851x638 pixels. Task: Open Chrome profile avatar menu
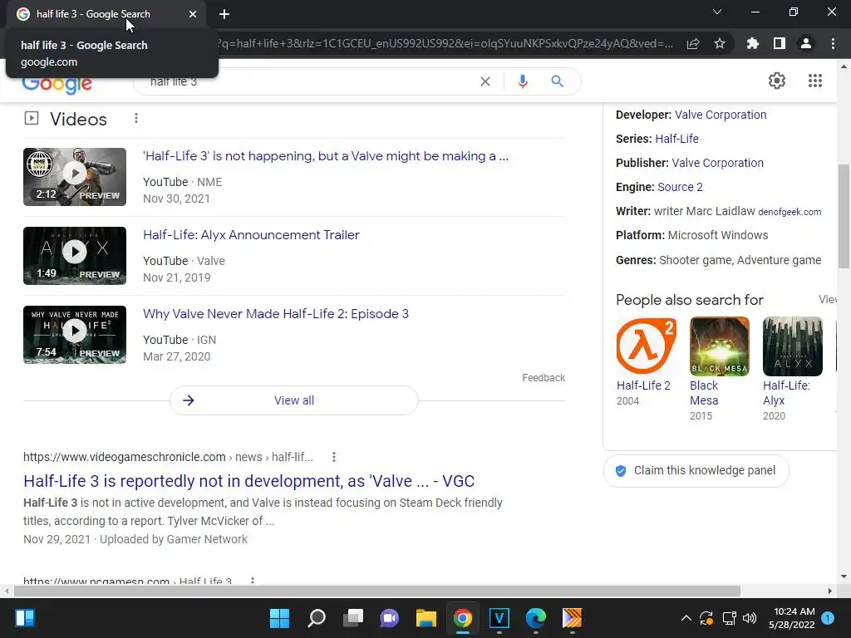(806, 43)
